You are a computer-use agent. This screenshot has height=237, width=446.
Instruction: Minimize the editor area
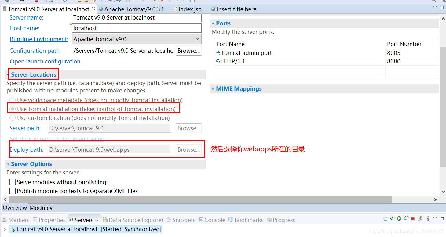point(435,7)
